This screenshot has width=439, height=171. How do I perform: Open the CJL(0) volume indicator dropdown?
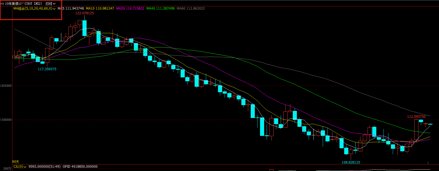tap(20, 167)
